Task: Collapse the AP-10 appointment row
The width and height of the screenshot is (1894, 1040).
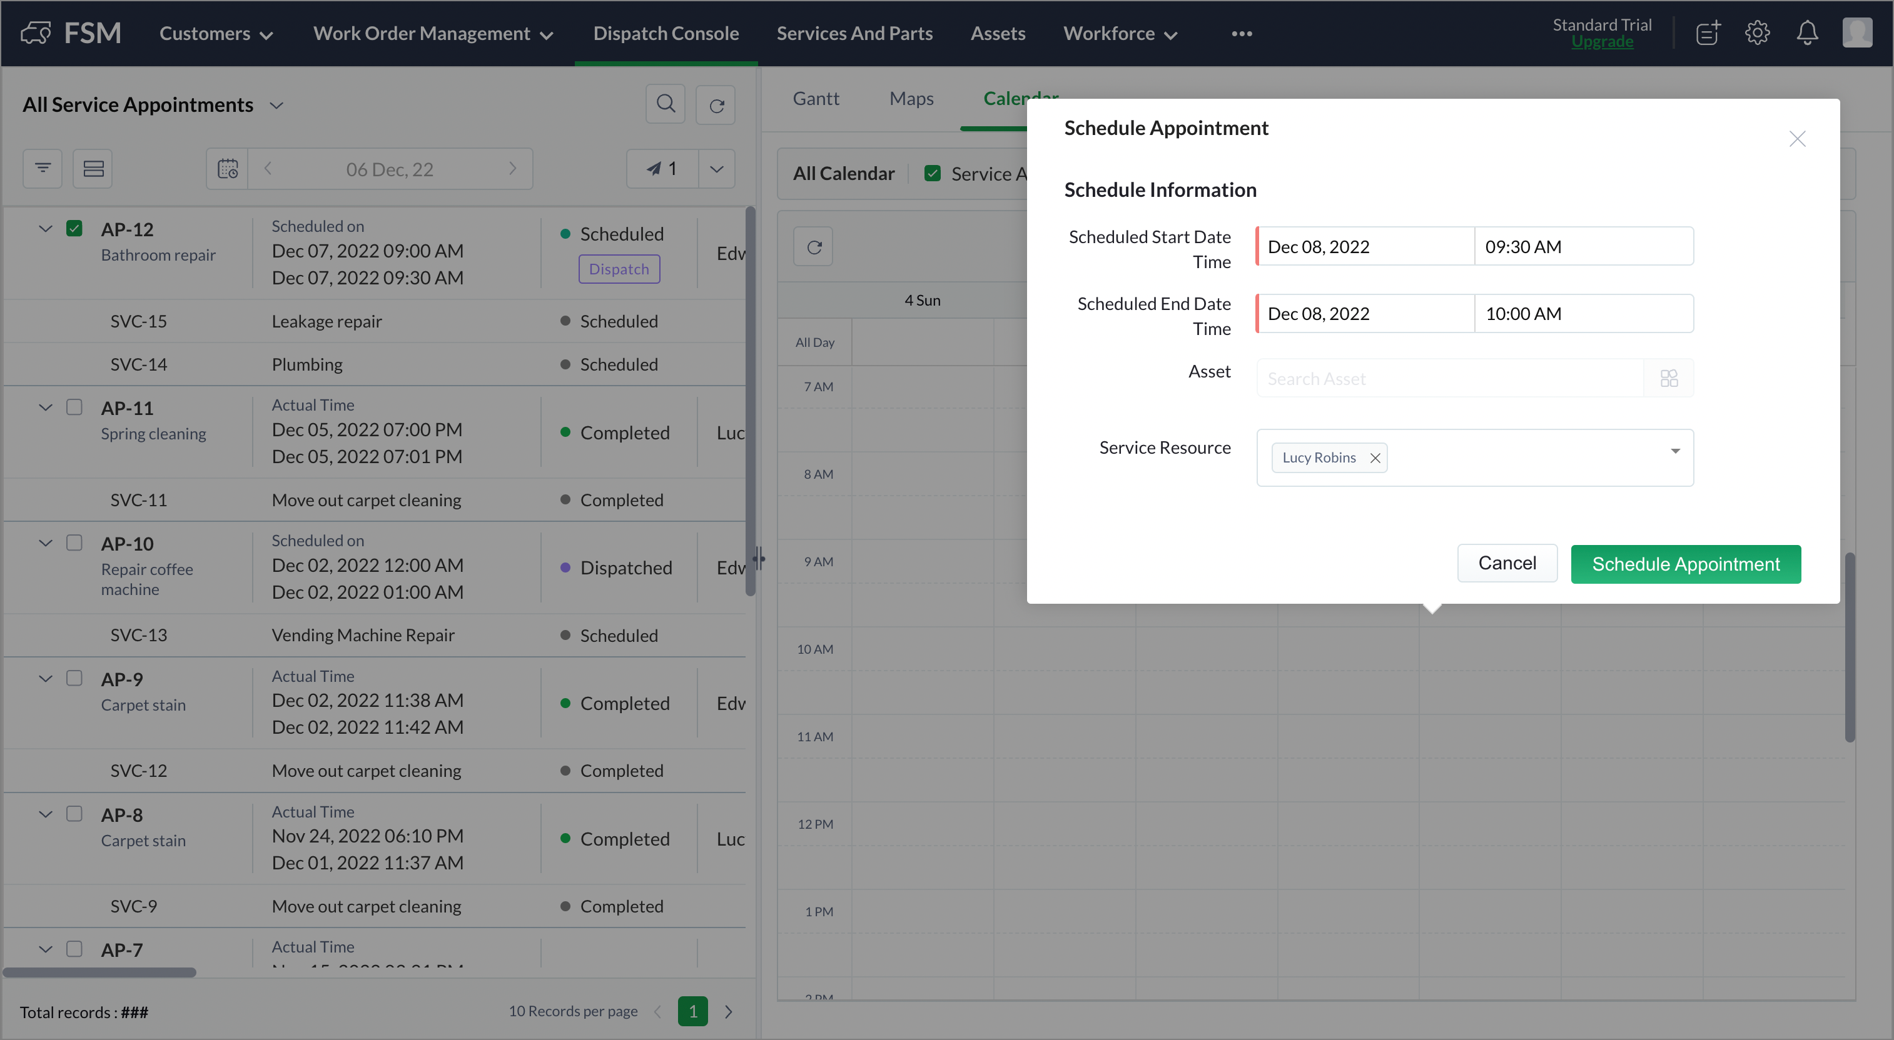Action: tap(46, 542)
